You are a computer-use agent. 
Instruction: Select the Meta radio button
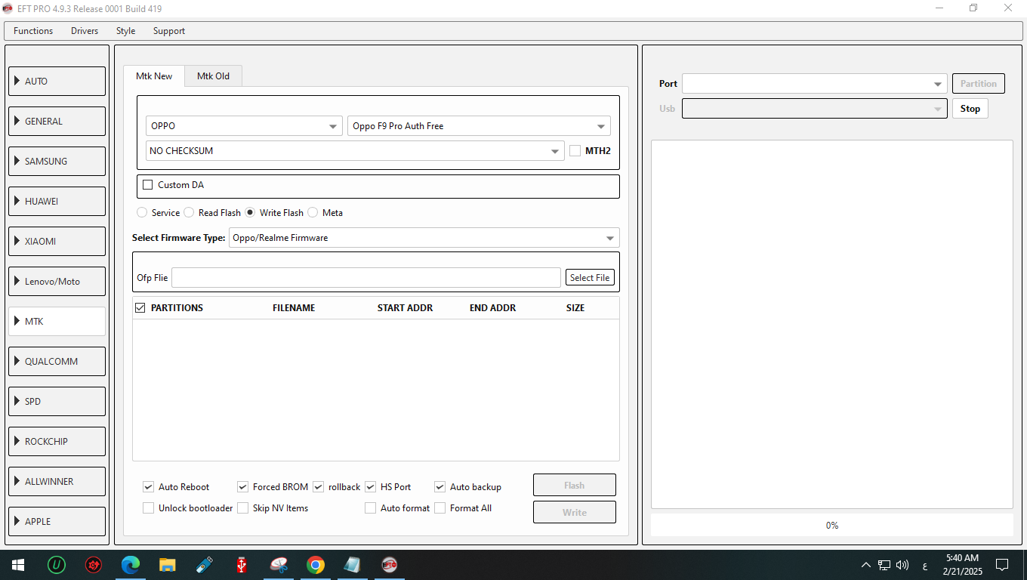click(x=313, y=212)
